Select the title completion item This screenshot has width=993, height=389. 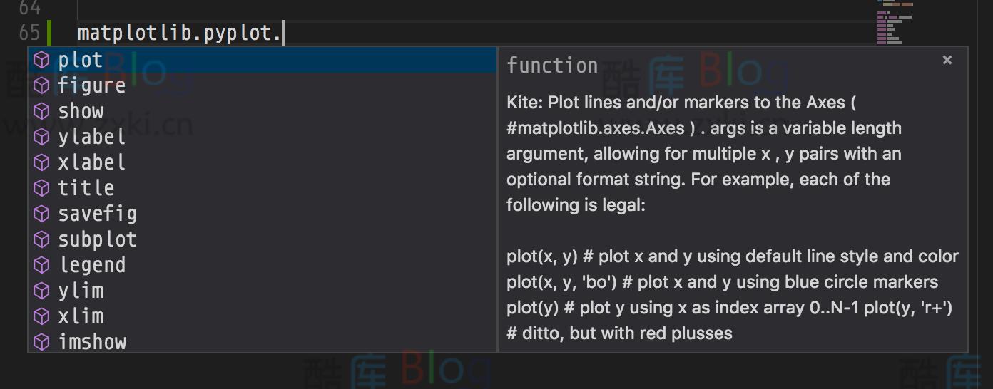[86, 188]
